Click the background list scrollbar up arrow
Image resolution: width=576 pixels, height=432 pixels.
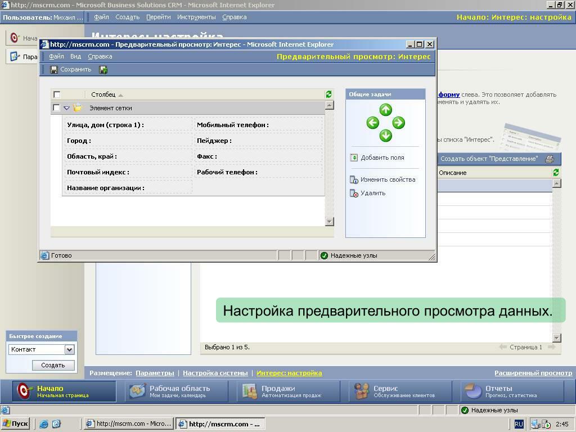557,183
